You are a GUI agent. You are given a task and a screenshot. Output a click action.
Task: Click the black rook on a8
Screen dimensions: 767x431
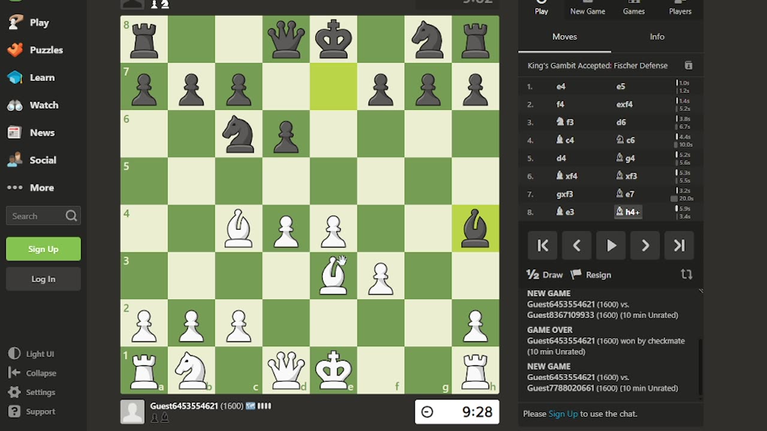144,39
